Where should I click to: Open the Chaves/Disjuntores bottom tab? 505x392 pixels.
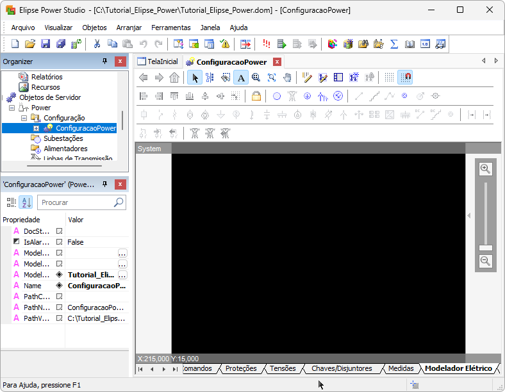(341, 368)
